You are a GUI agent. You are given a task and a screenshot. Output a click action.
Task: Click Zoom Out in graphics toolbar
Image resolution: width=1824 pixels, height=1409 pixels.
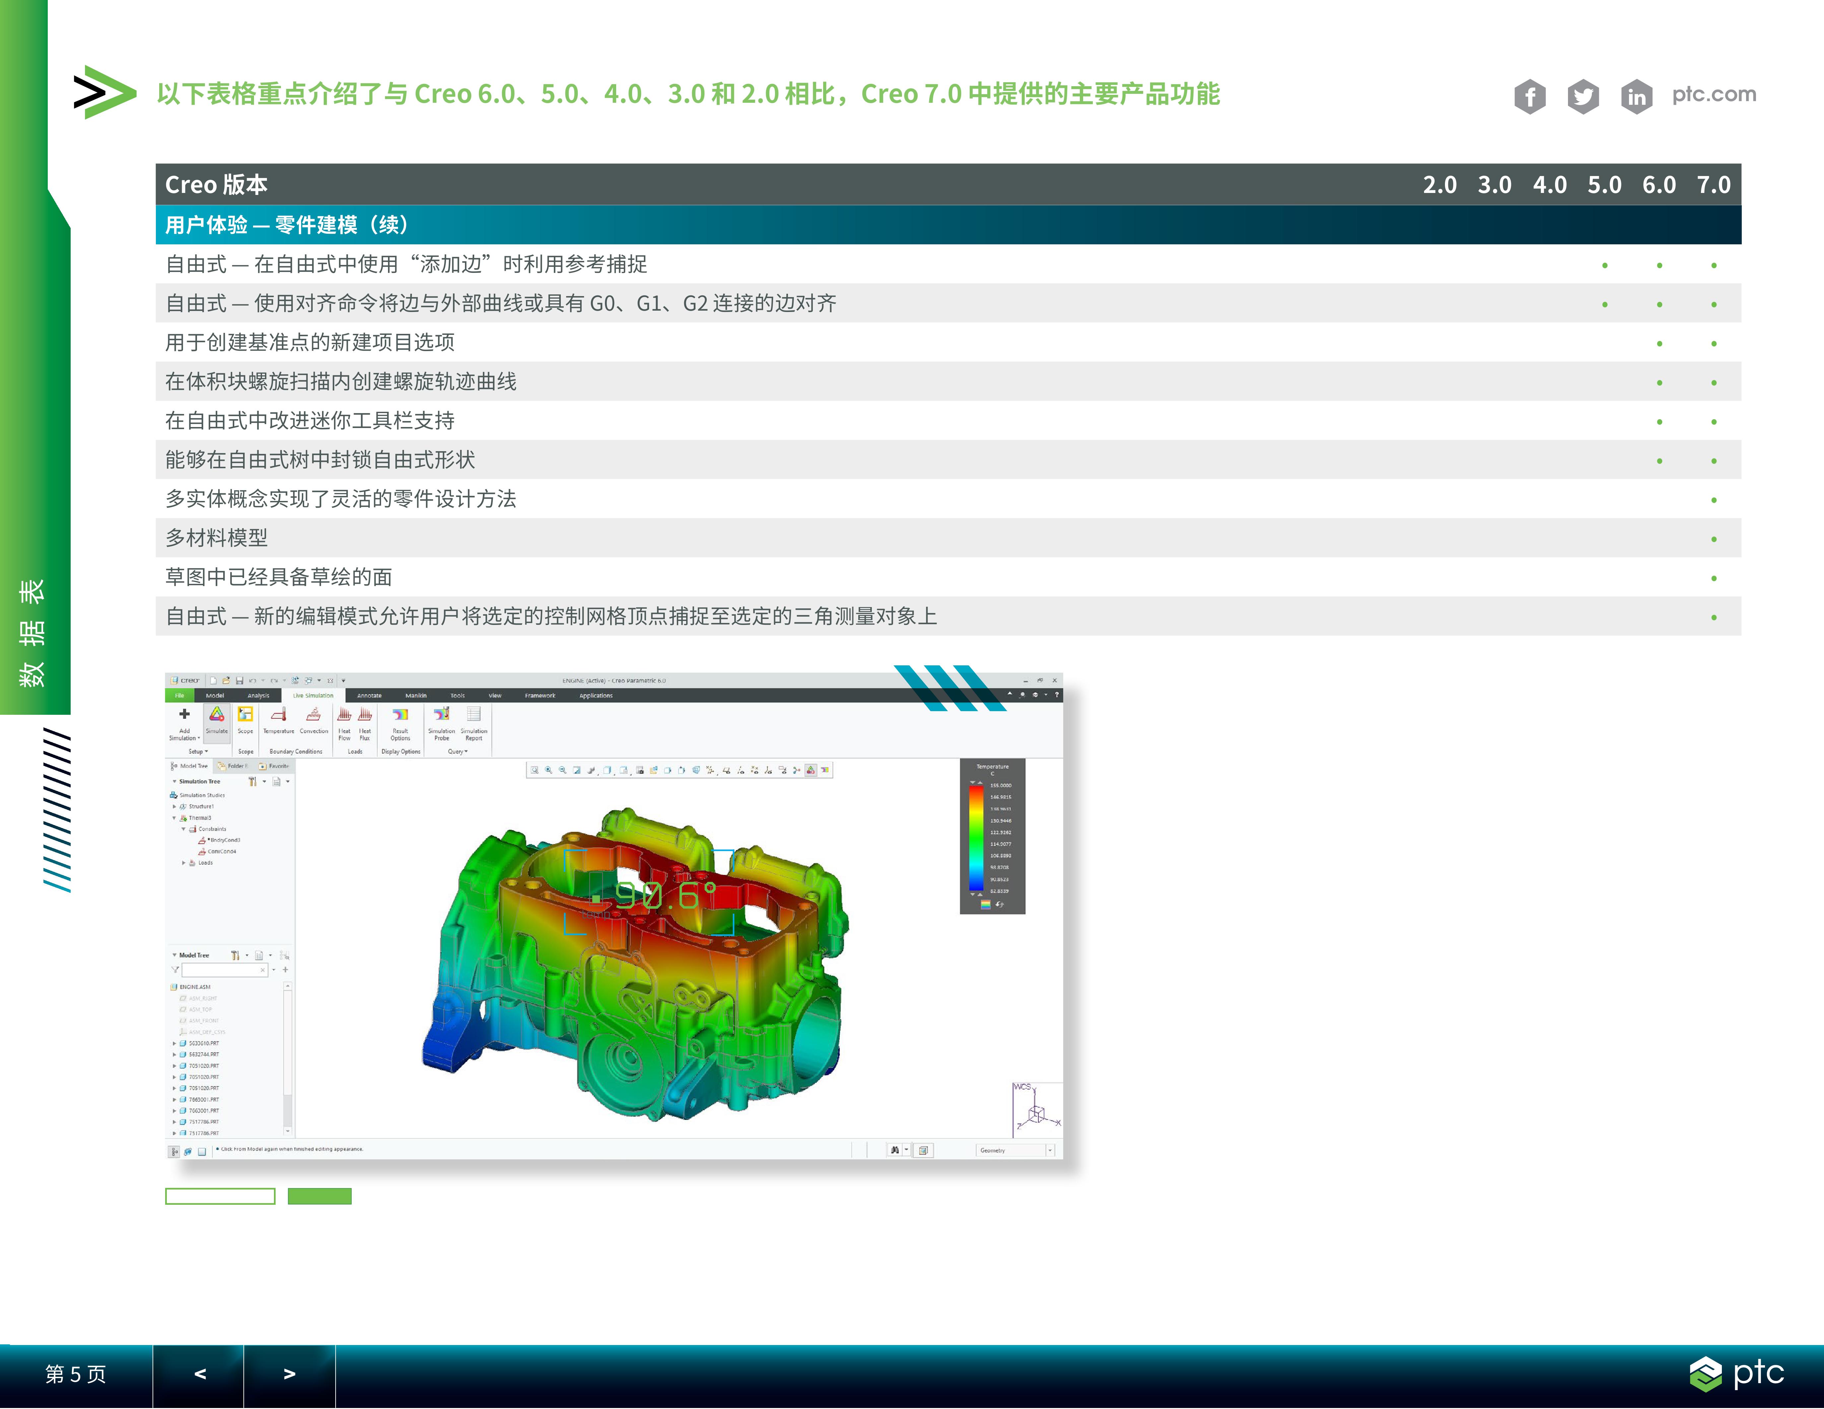[x=563, y=770]
